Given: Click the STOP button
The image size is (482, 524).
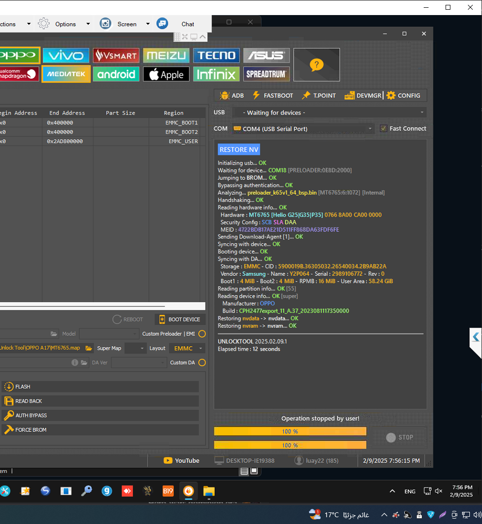Looking at the screenshot, I should 399,438.
